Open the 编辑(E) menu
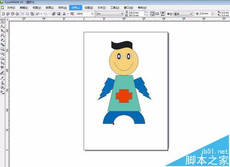Image resolution: width=230 pixels, height=167 pixels. (x=24, y=8)
